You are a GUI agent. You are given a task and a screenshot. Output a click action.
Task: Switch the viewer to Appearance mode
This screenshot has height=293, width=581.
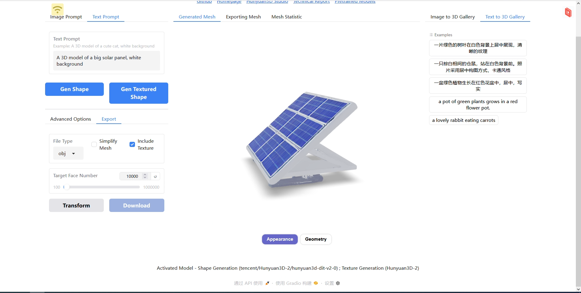(280, 239)
